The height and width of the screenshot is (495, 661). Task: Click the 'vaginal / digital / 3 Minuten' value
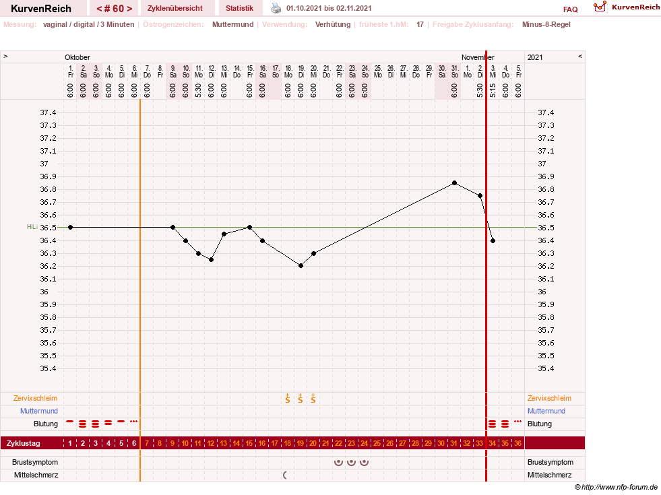[88, 24]
